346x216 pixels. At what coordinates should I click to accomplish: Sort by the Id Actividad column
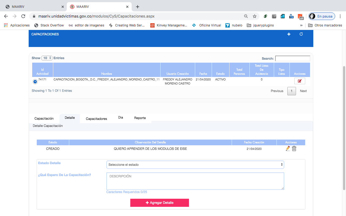[x=42, y=70]
